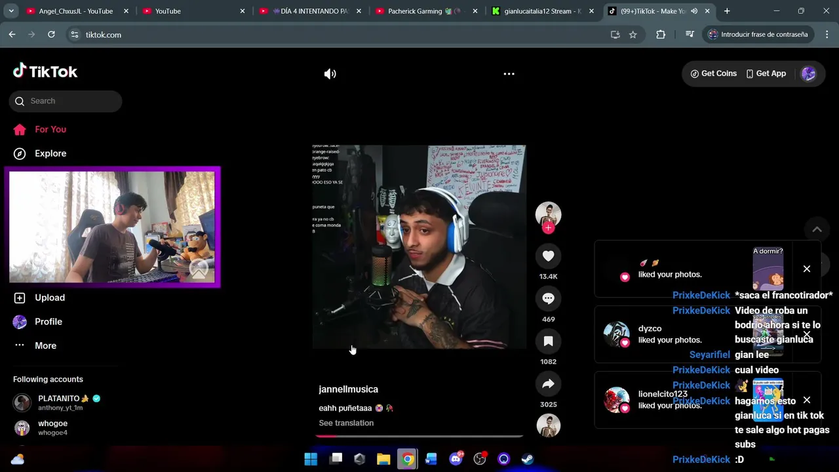Open Steam from the taskbar
Image resolution: width=839 pixels, height=472 pixels.
(x=528, y=459)
